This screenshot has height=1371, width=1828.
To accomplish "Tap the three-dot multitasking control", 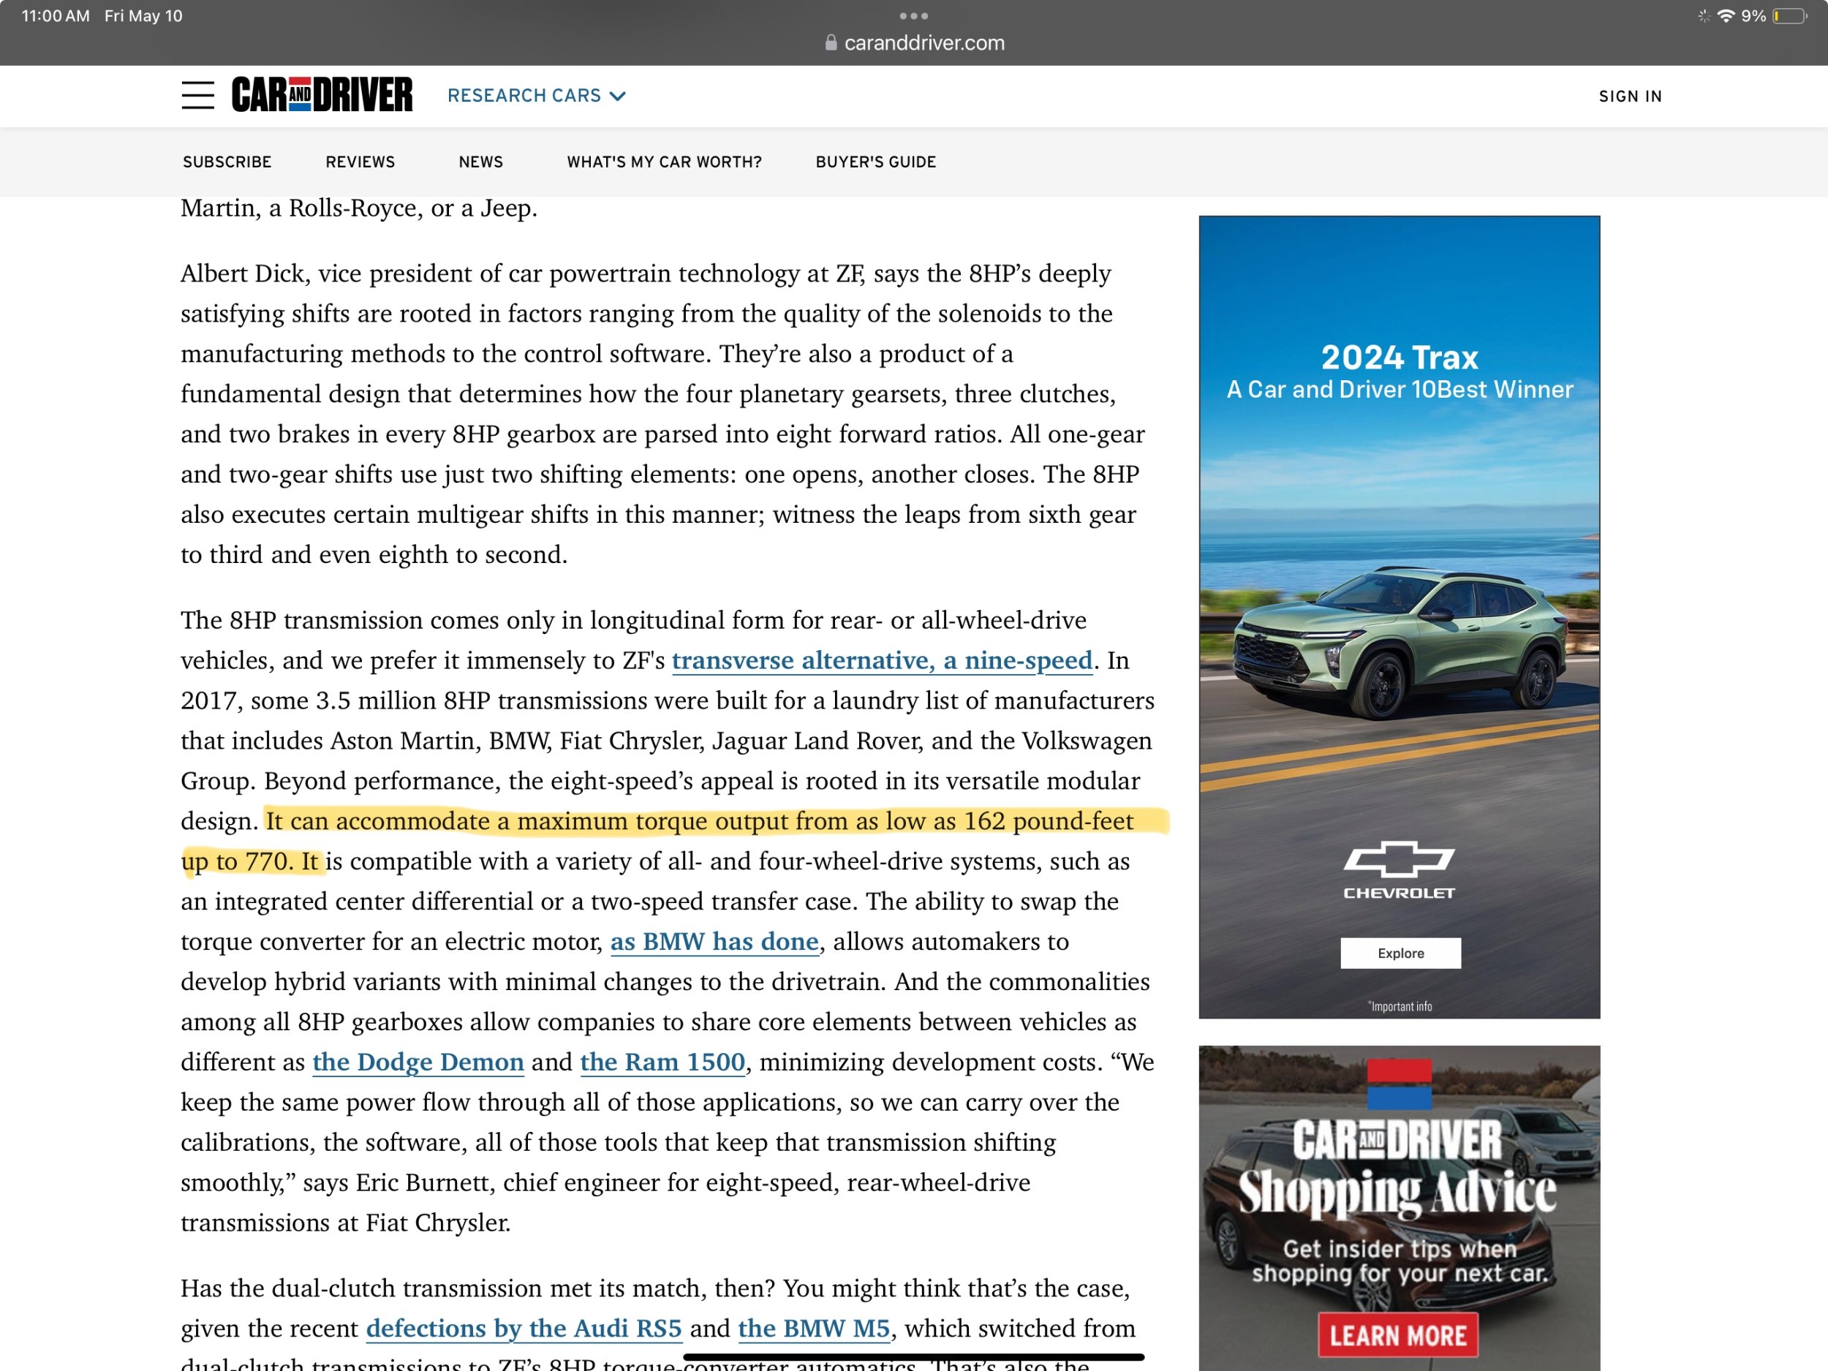I will pyautogui.click(x=913, y=15).
